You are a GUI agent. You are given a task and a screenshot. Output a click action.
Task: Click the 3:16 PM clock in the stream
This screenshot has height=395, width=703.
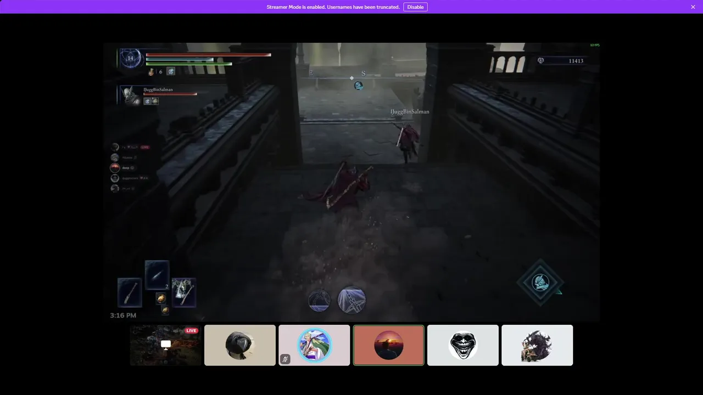(x=123, y=315)
